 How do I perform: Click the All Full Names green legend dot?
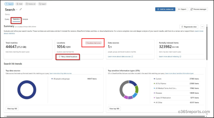pyautogui.click(x=154, y=84)
